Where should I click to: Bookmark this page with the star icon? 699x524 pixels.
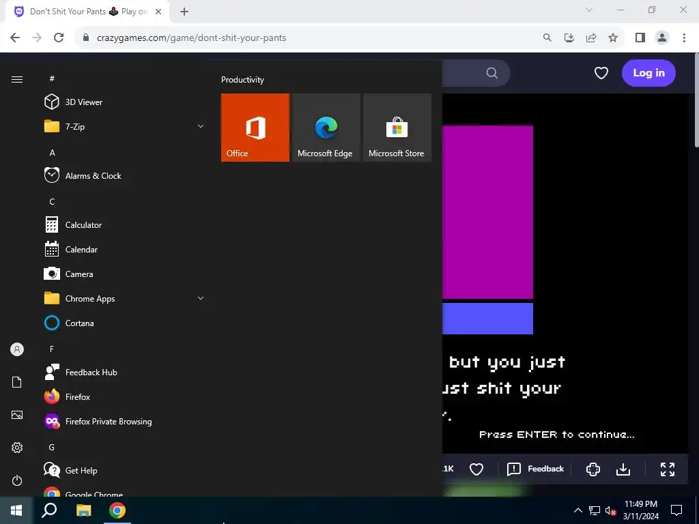(613, 38)
